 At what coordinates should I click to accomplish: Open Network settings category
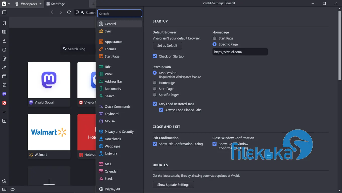tap(120, 154)
